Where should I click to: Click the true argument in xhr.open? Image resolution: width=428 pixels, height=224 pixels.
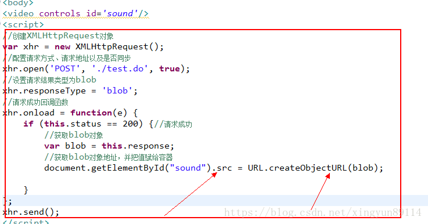[170, 68]
